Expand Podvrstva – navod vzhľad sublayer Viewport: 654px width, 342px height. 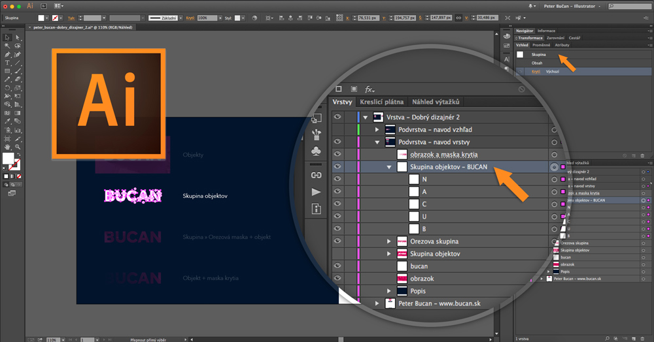click(377, 130)
